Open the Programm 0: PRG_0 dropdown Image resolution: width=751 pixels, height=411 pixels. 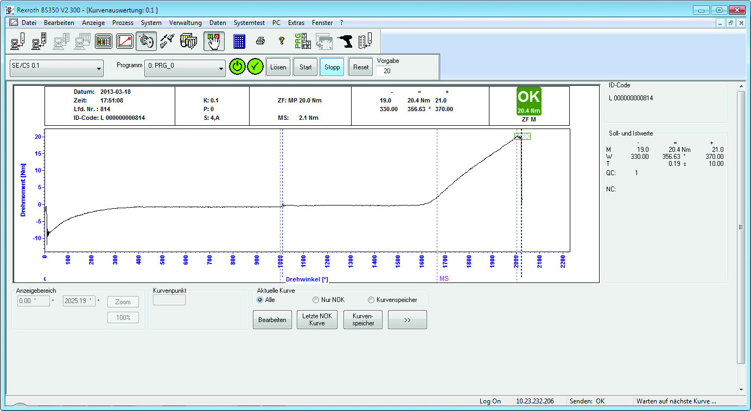[185, 68]
